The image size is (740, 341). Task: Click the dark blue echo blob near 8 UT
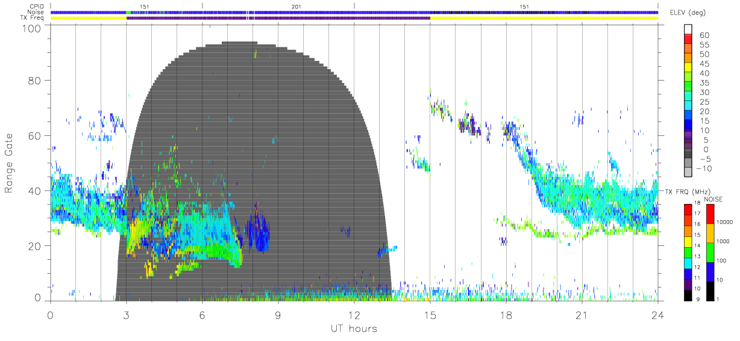coord(258,232)
